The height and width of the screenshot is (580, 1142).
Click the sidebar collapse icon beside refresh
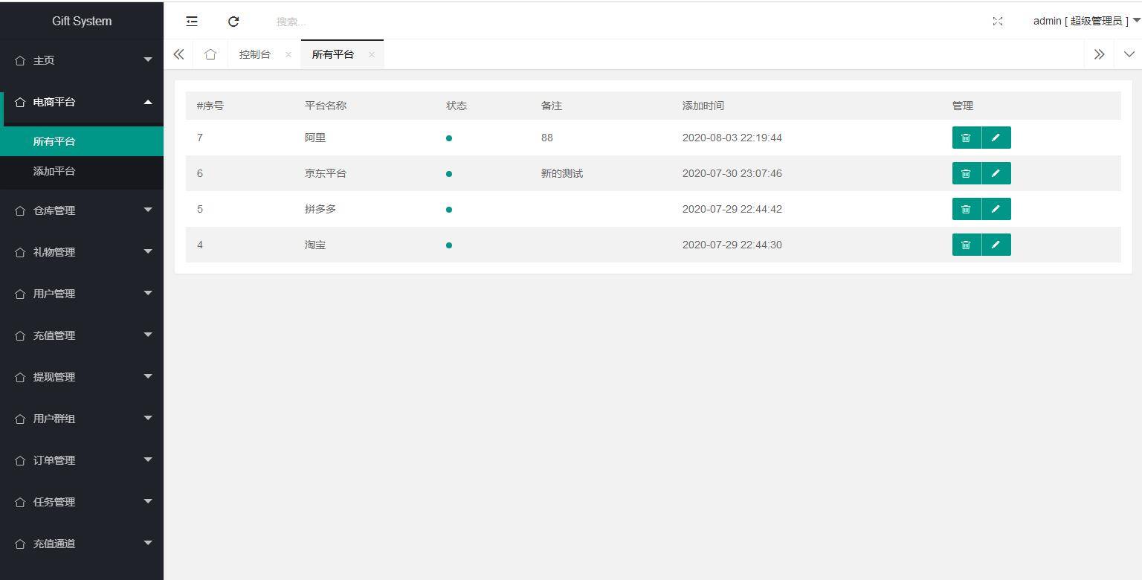[191, 21]
